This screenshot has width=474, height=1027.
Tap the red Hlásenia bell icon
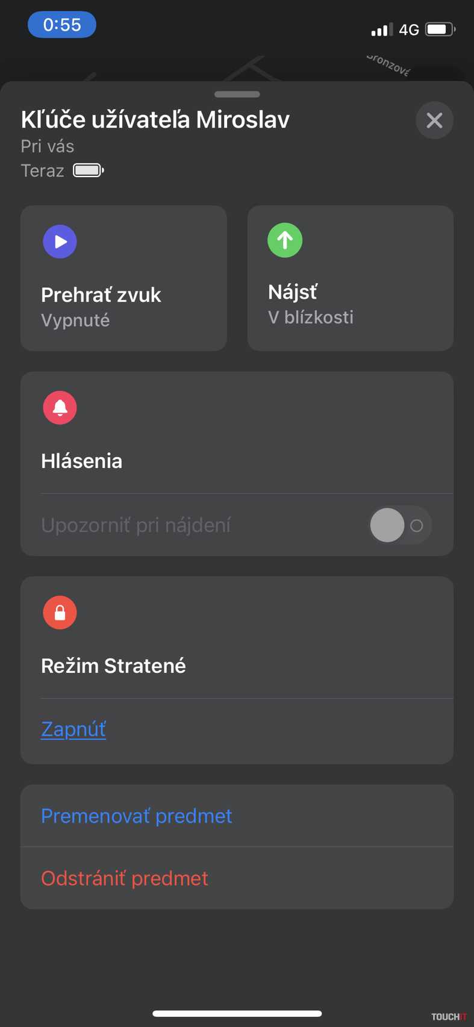click(x=60, y=408)
